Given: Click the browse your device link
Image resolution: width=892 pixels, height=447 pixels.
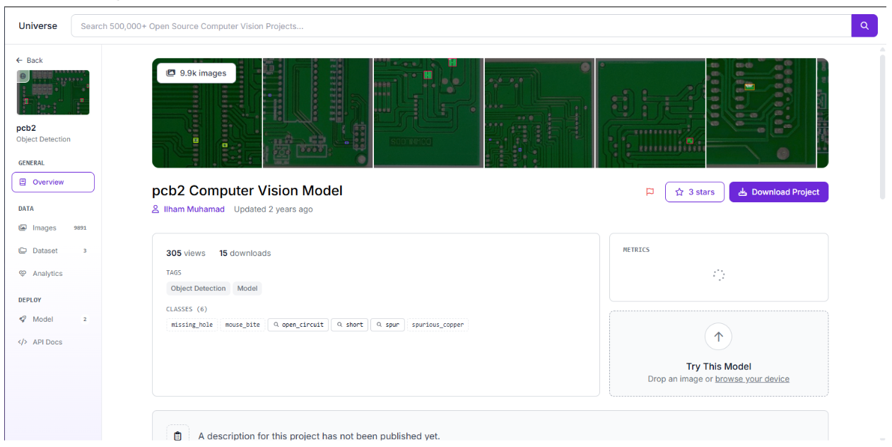Looking at the screenshot, I should (752, 379).
